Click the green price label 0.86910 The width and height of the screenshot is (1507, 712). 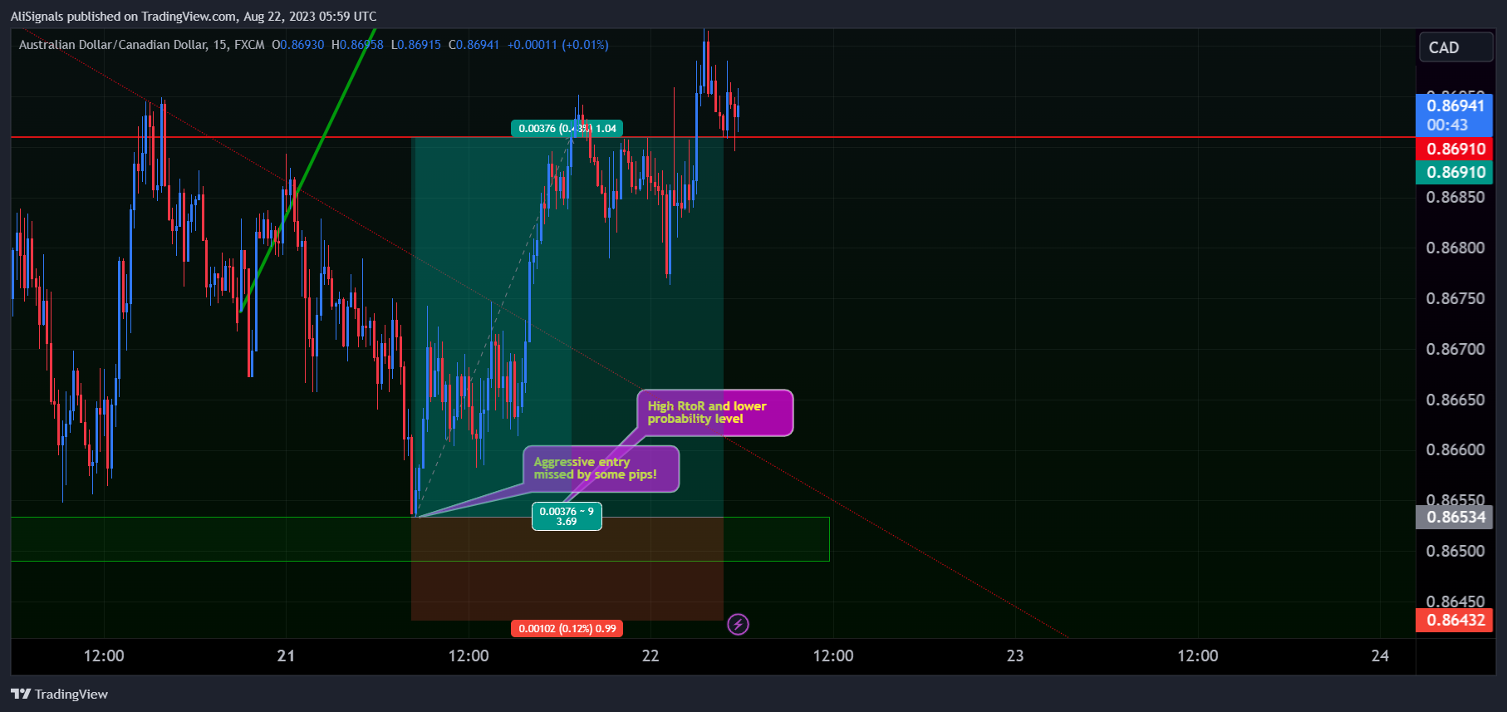click(x=1455, y=173)
